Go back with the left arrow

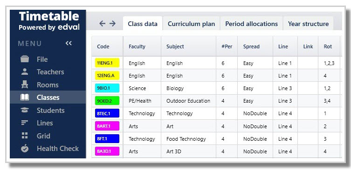102,23
